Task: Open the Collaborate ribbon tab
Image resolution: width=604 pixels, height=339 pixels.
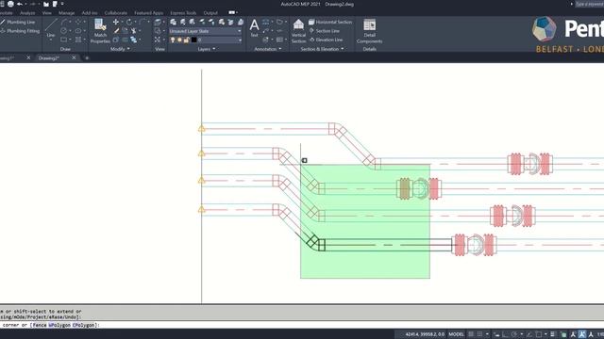Action: [115, 12]
